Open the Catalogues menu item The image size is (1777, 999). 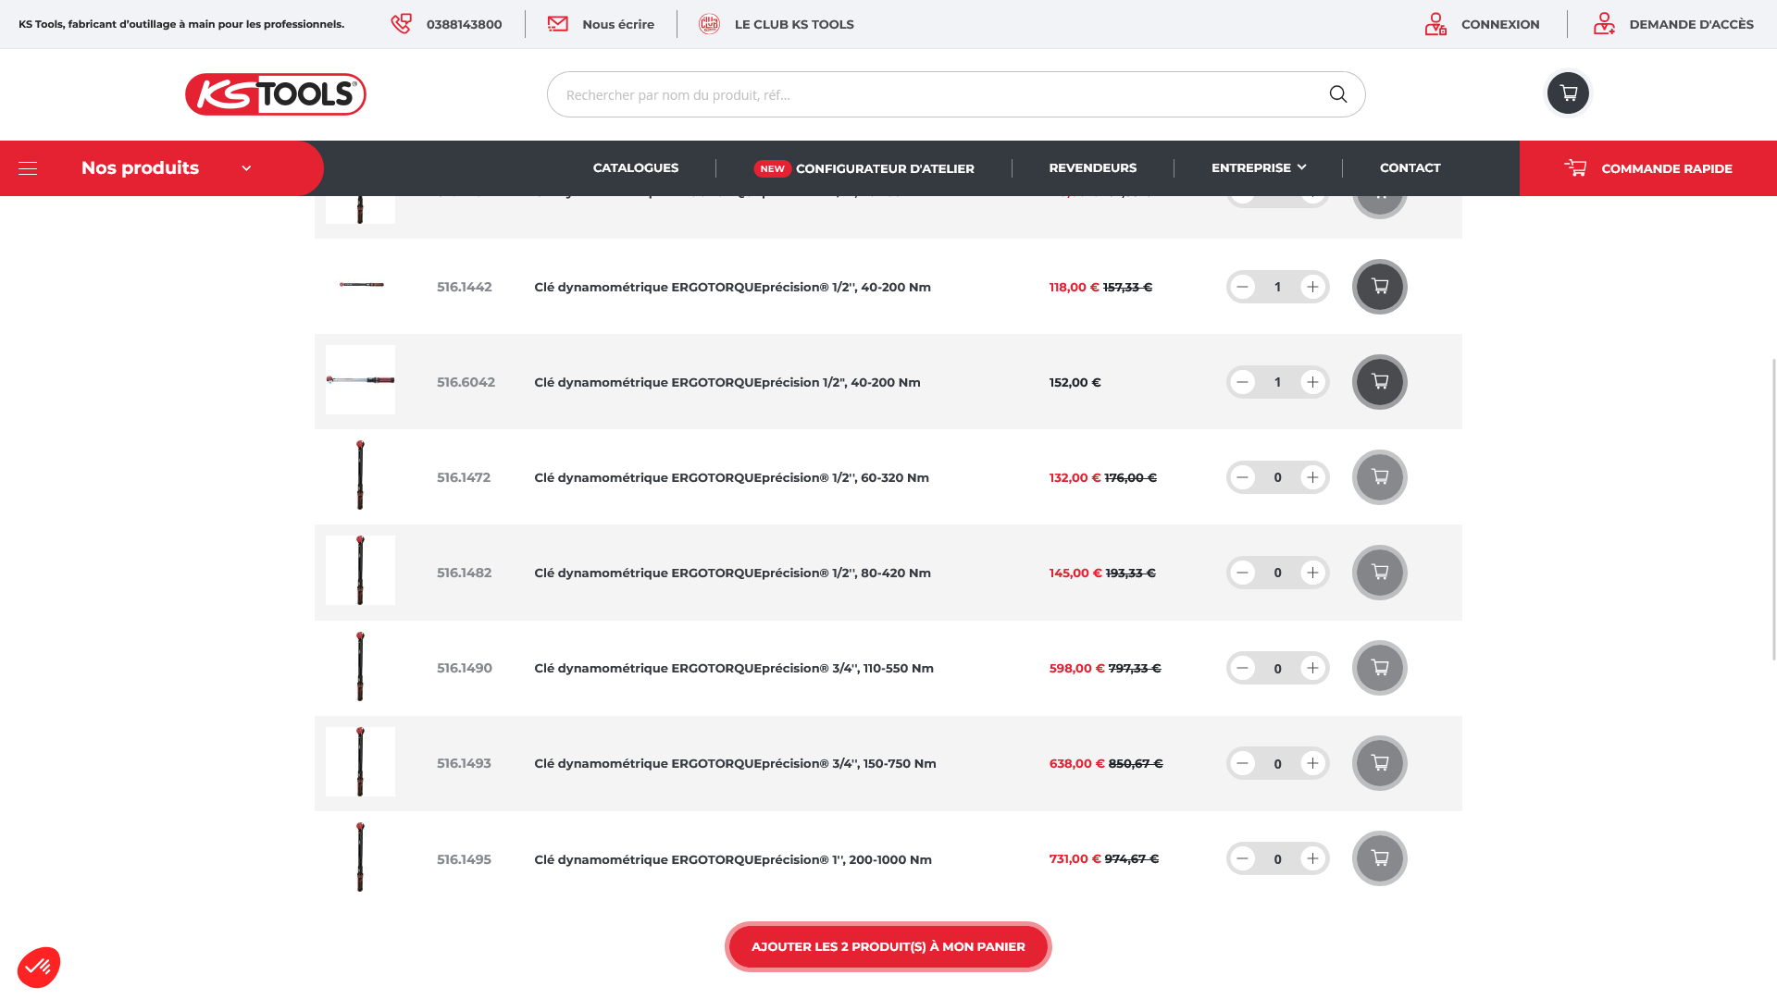[x=636, y=167]
